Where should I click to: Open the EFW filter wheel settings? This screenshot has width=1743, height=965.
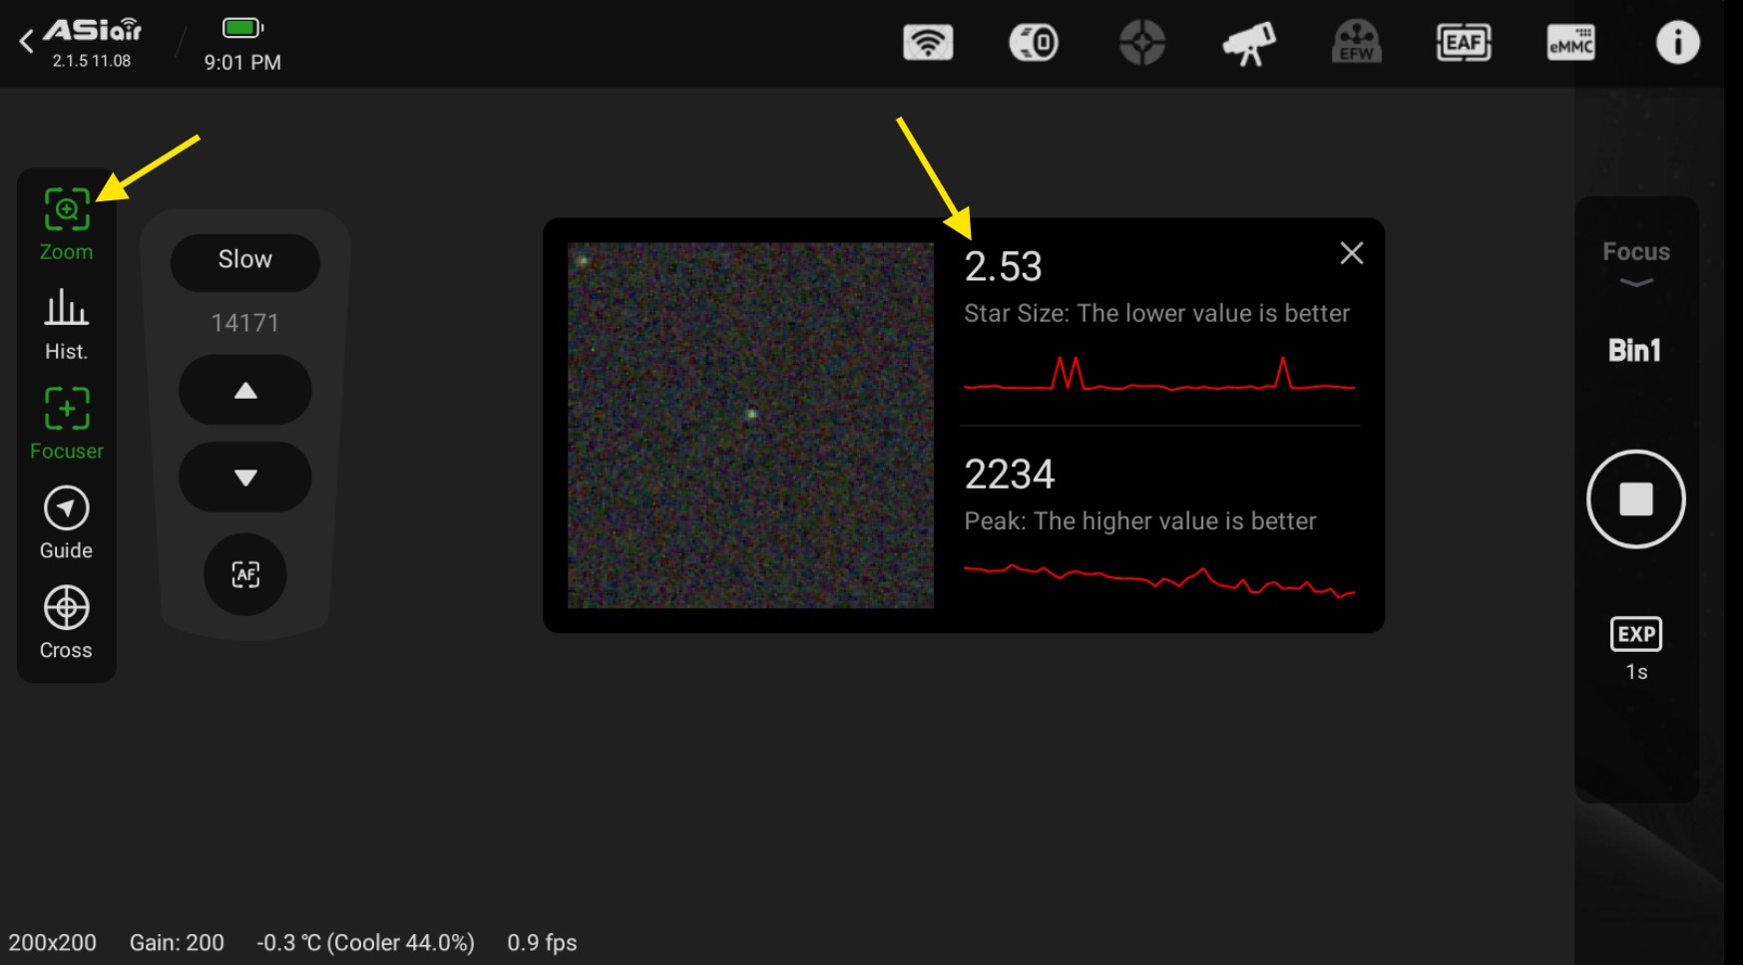pos(1356,43)
